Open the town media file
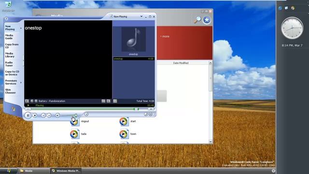The image size is (309, 174). click(128, 134)
